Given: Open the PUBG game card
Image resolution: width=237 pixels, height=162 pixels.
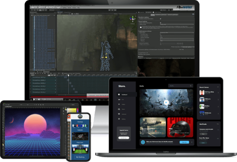Looking at the screenshot, I should click(180, 127).
